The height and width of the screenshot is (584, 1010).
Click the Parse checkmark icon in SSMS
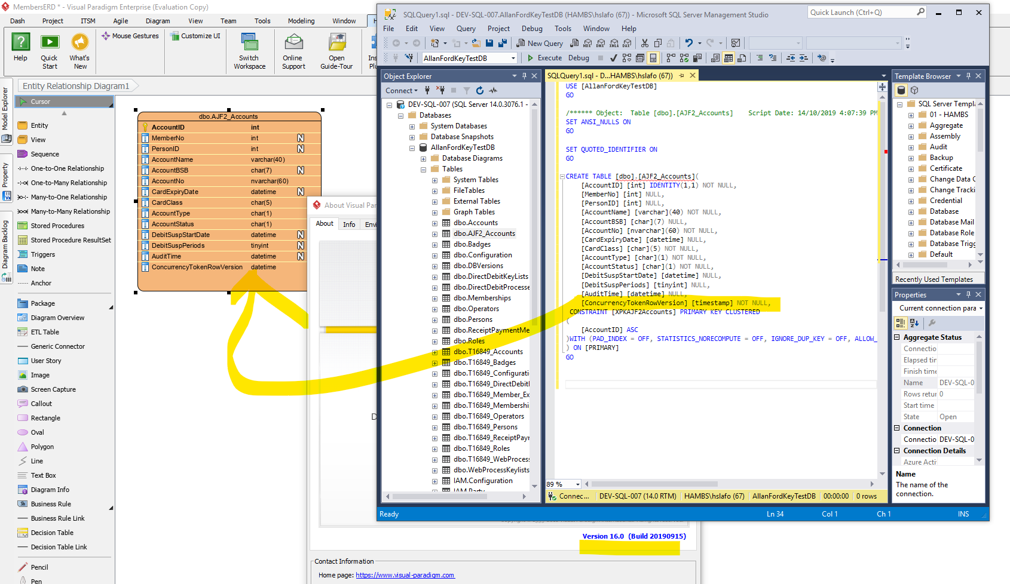coord(614,58)
